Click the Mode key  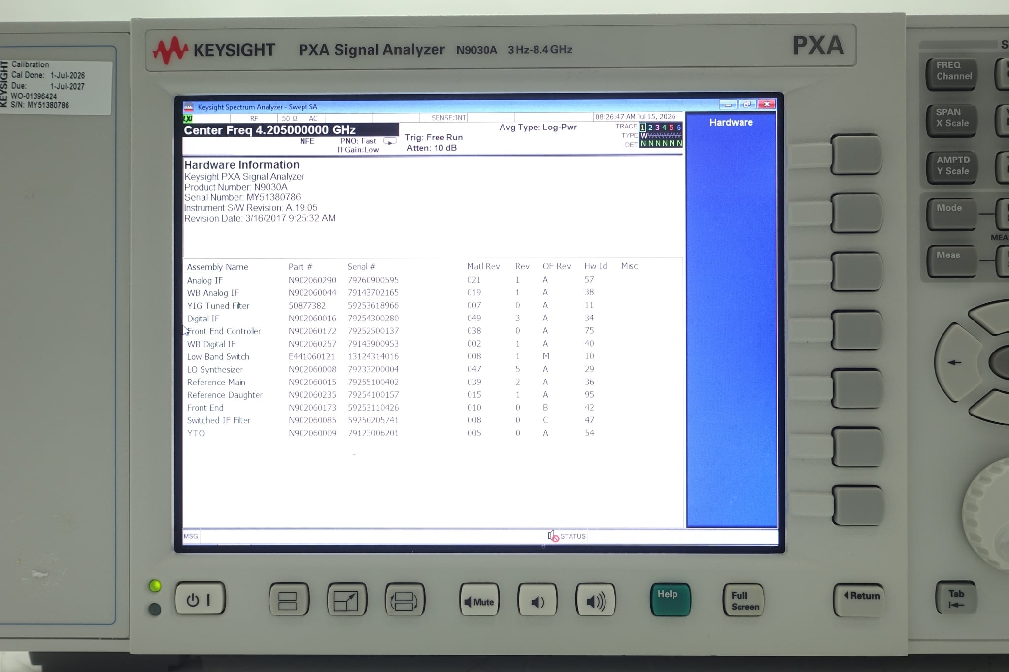951,214
